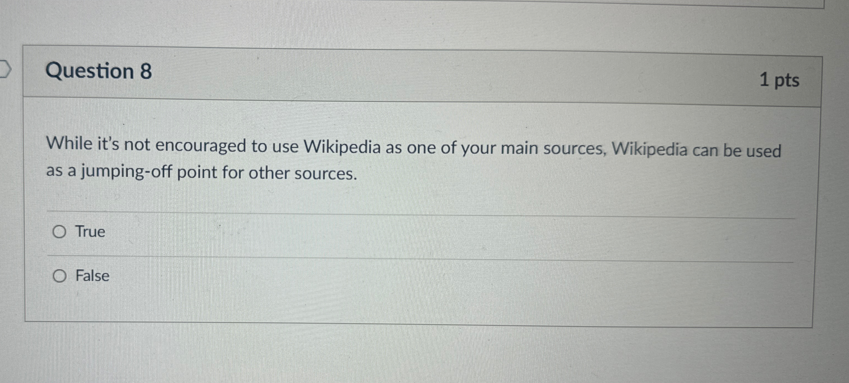849x383 pixels.
Task: Click the Question 8 title bar area
Action: (396, 71)
